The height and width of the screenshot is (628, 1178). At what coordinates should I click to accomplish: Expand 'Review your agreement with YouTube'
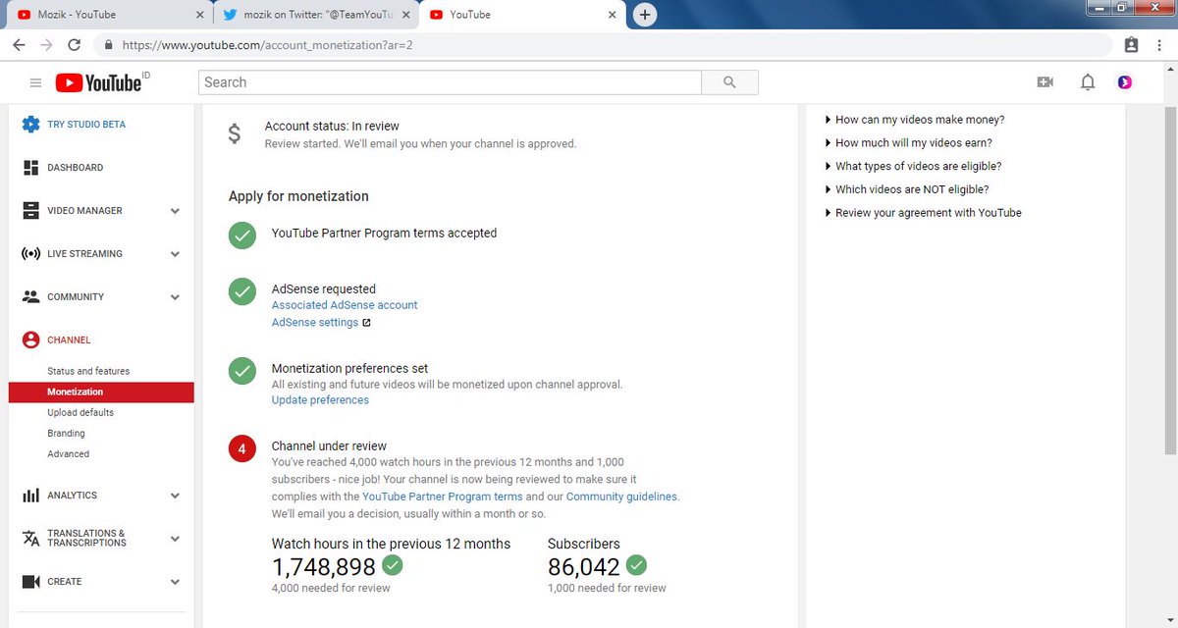coord(924,213)
